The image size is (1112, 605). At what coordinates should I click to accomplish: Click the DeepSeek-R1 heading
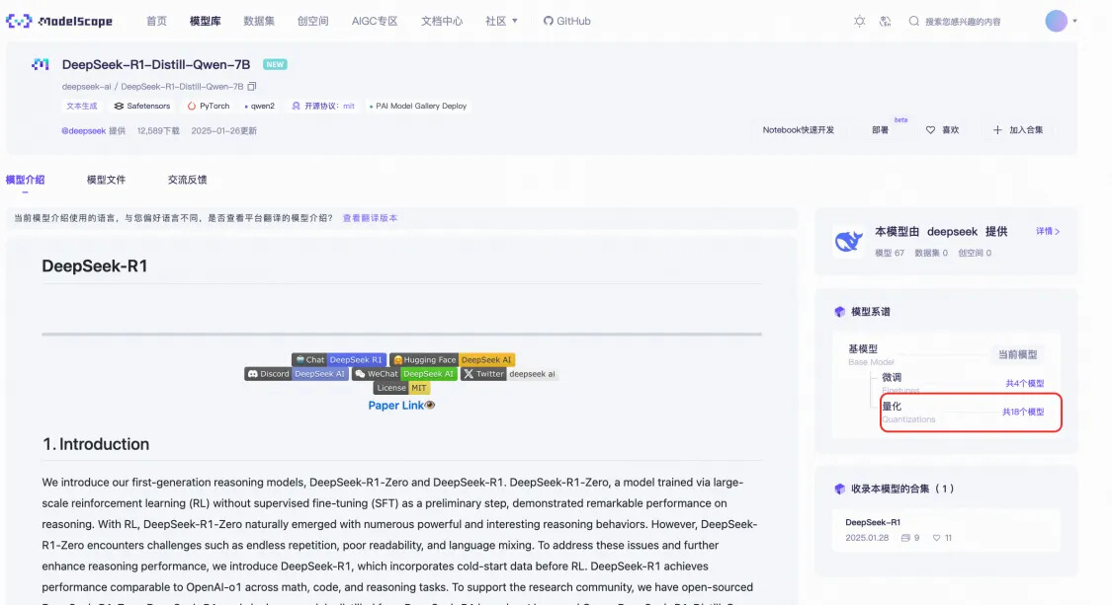coord(94,266)
